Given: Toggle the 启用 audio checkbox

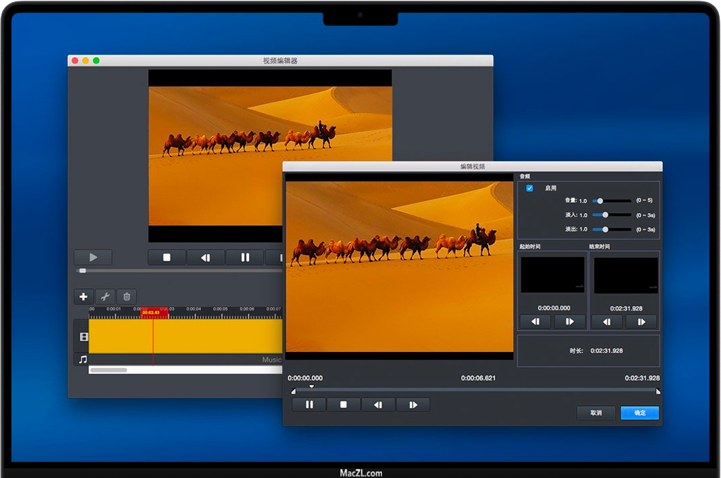Looking at the screenshot, I should 530,188.
